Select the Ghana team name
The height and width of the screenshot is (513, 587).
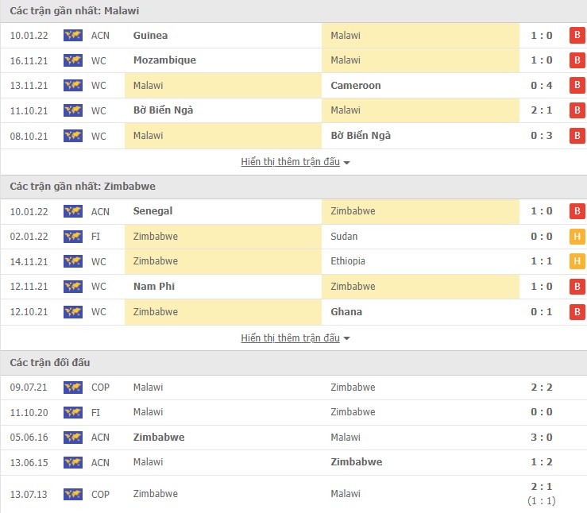coord(346,311)
